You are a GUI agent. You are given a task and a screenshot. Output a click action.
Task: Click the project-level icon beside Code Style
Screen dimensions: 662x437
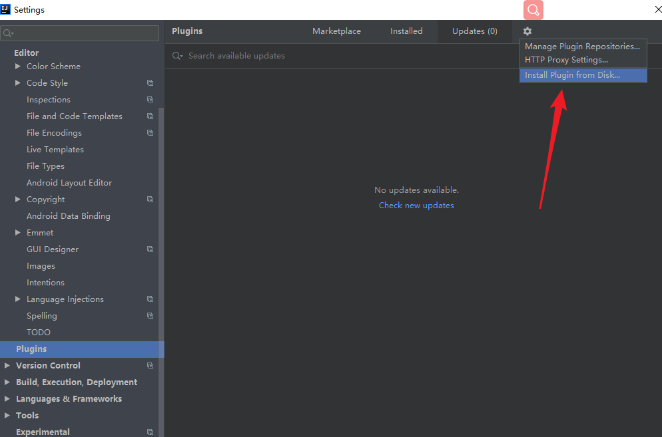click(x=150, y=83)
